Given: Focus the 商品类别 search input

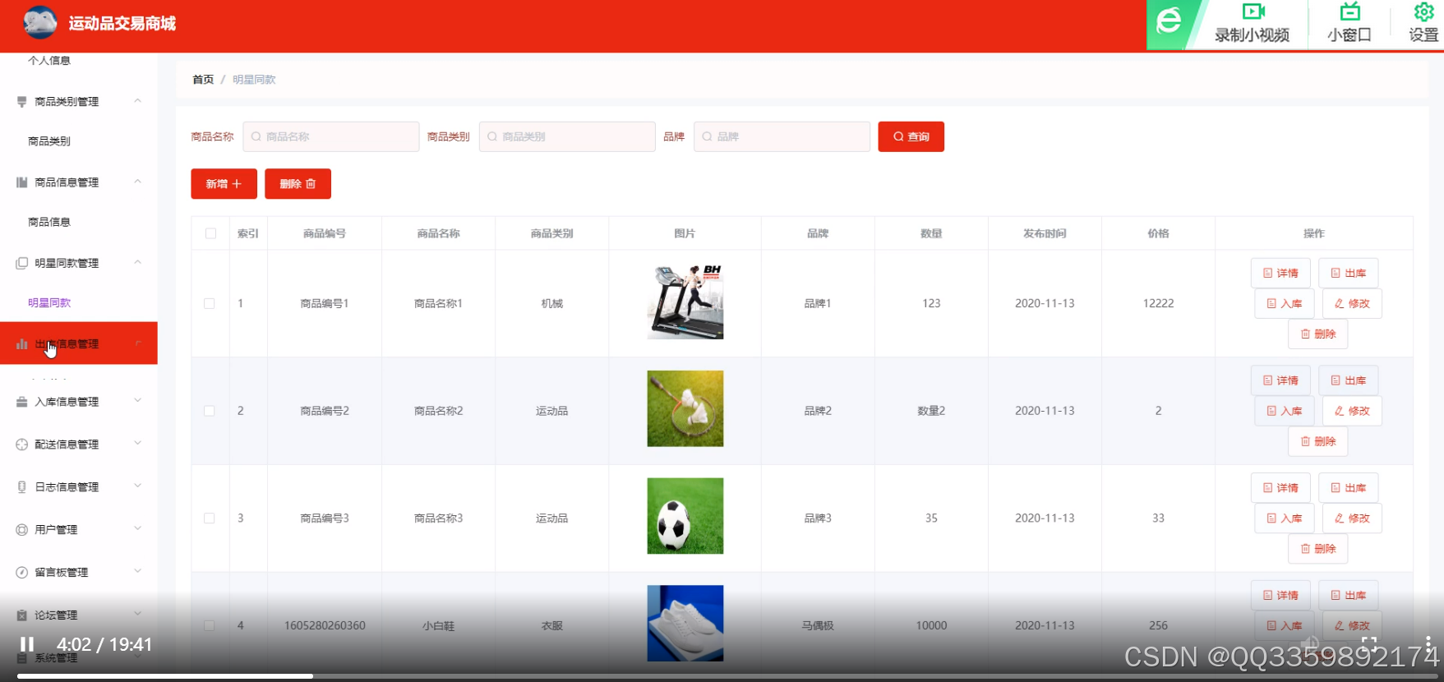Looking at the screenshot, I should 567,136.
